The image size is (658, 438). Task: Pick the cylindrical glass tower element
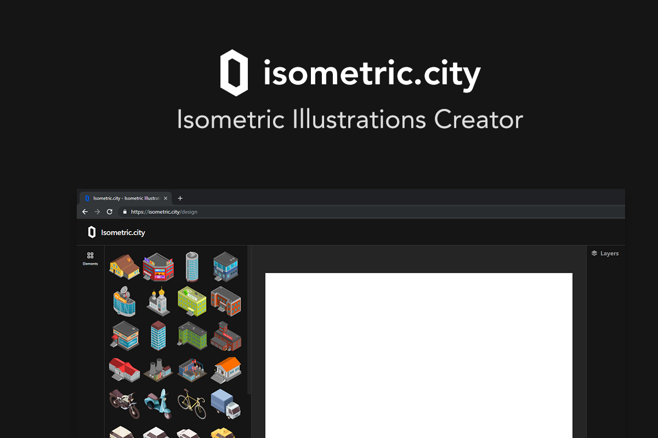tap(192, 267)
